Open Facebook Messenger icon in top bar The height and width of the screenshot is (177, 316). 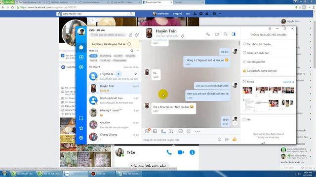pos(201,14)
